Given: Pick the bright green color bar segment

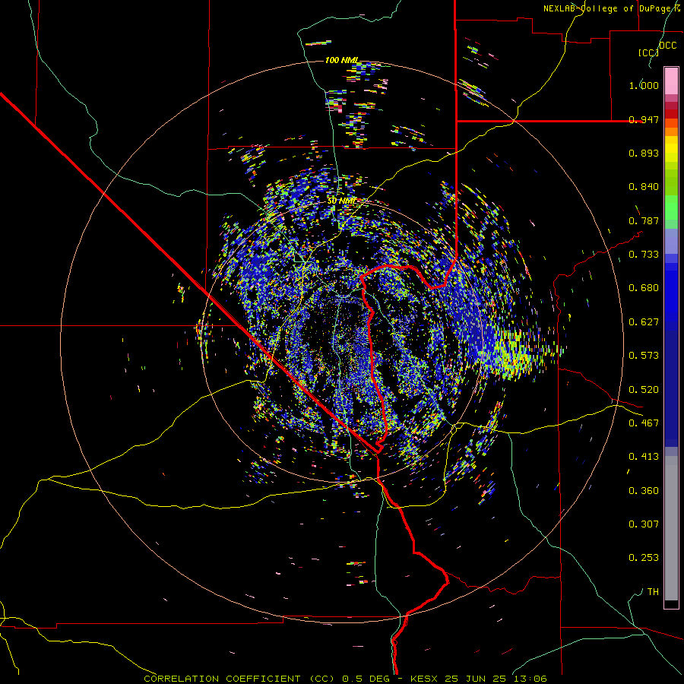Looking at the screenshot, I should [x=671, y=207].
